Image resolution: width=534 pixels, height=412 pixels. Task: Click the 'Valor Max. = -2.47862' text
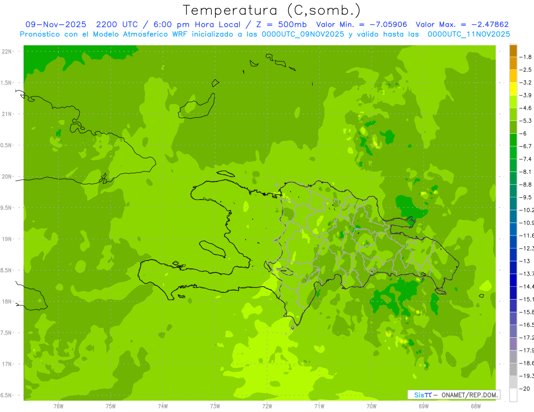(462, 24)
